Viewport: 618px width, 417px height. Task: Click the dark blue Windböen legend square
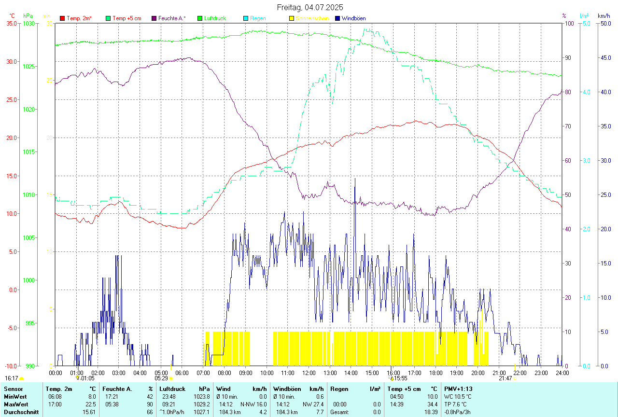tap(337, 18)
